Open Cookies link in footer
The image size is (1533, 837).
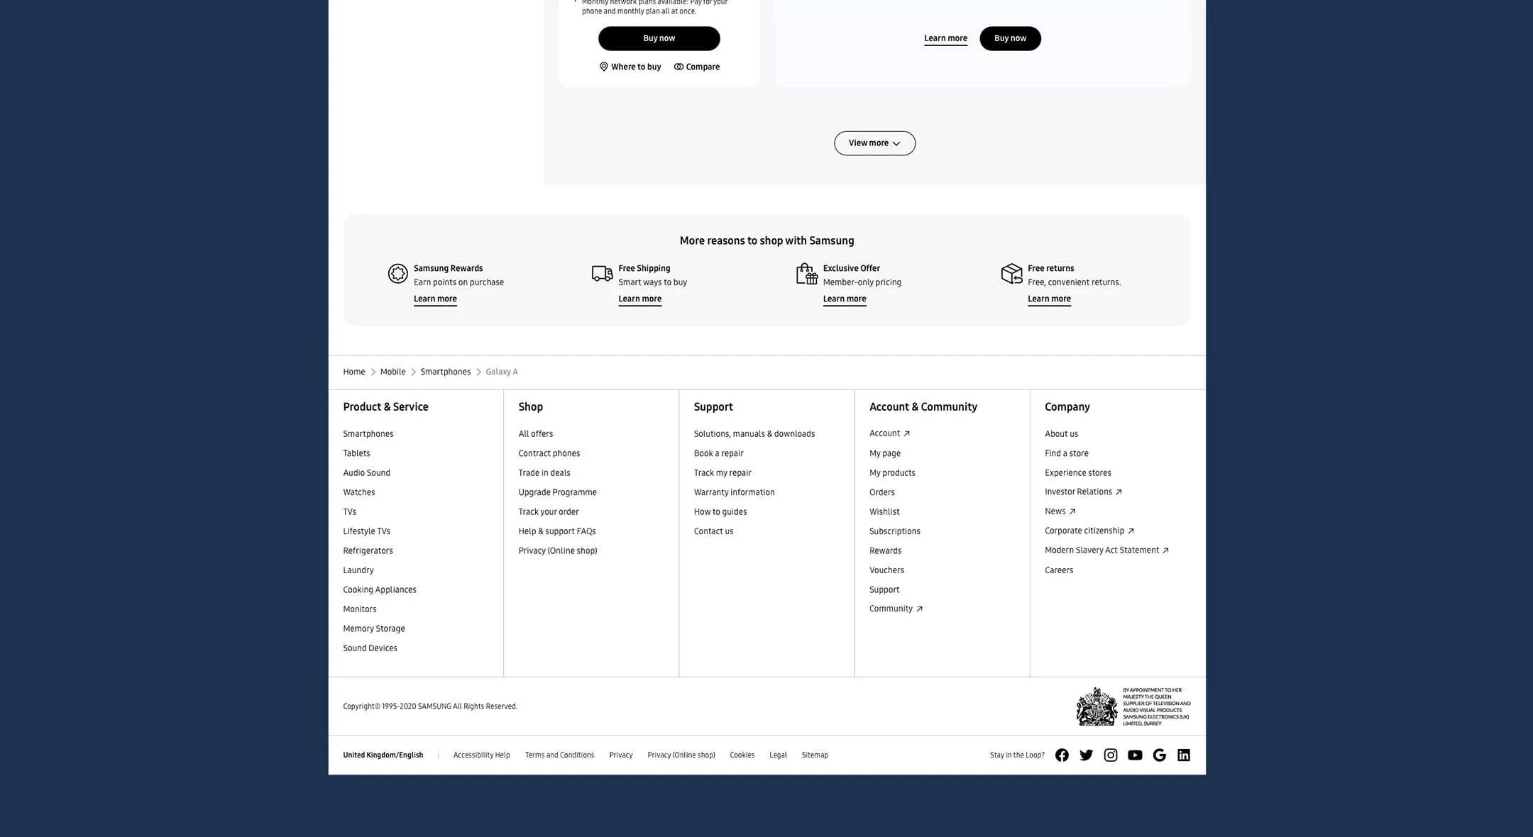point(742,755)
